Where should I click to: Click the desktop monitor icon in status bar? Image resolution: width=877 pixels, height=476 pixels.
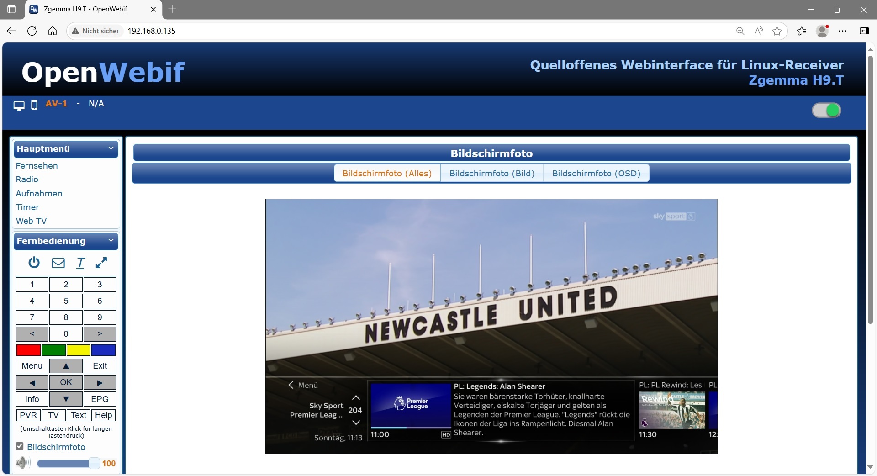coord(19,106)
